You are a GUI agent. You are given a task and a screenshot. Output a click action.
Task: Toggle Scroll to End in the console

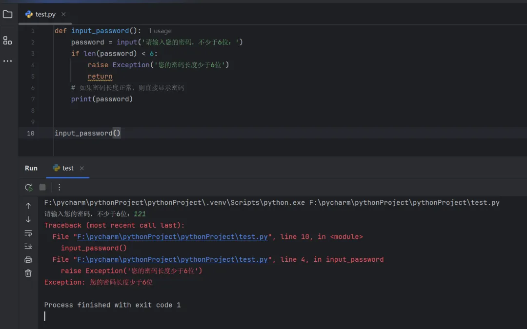click(28, 246)
